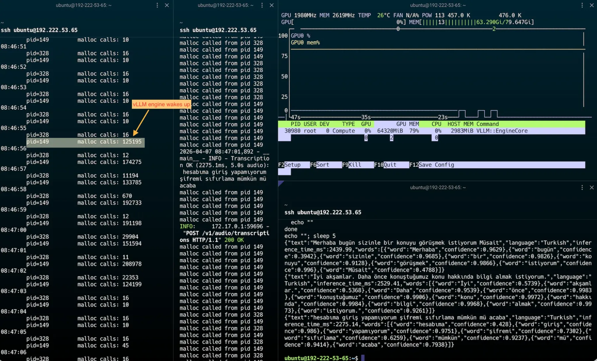Close the left malloc-calls terminal pane

(167, 5)
